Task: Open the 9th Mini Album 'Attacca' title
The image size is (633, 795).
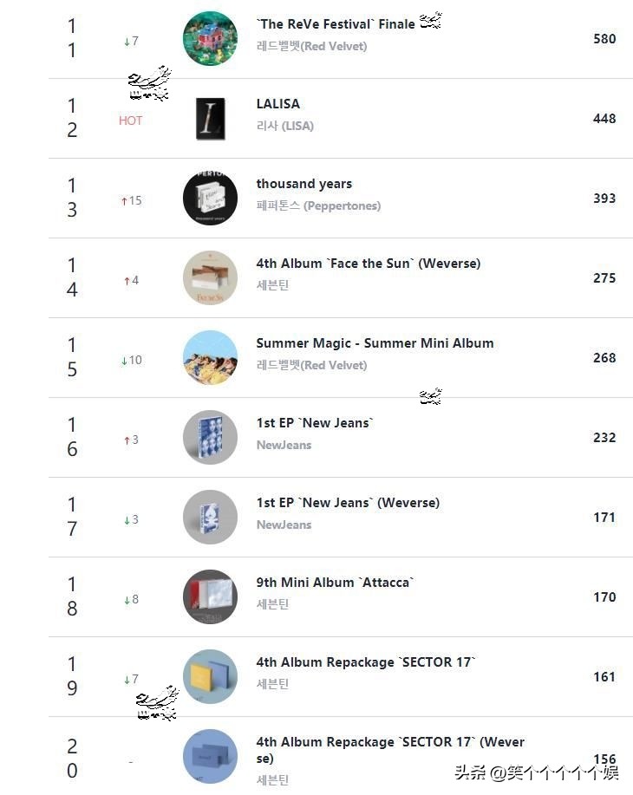Action: tap(335, 583)
